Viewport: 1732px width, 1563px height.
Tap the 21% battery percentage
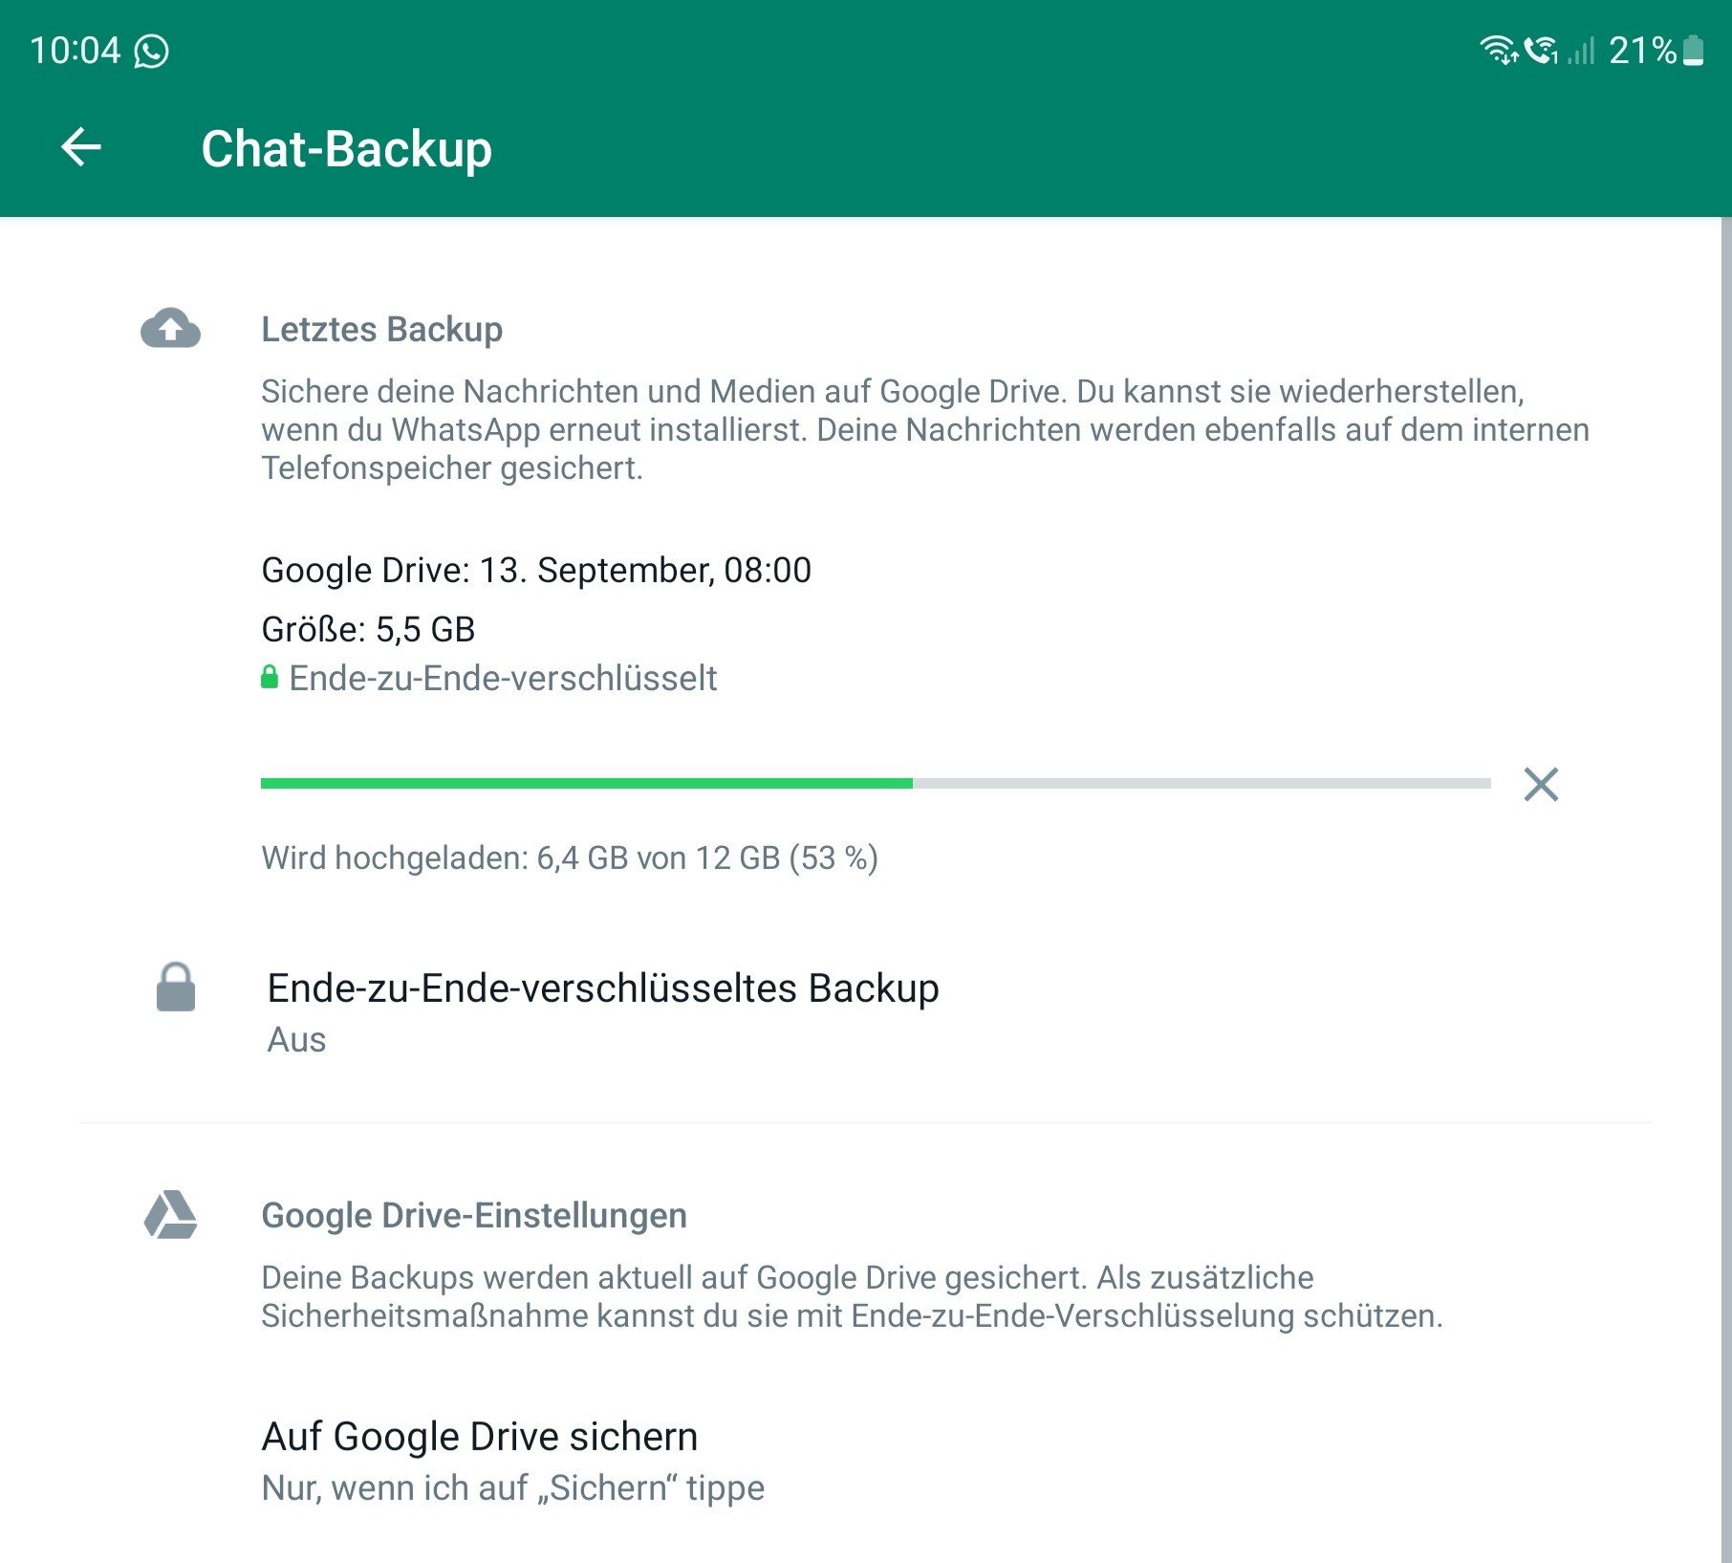[1642, 50]
